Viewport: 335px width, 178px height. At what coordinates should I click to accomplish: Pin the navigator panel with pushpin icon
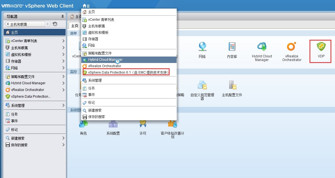pyautogui.click(x=63, y=17)
